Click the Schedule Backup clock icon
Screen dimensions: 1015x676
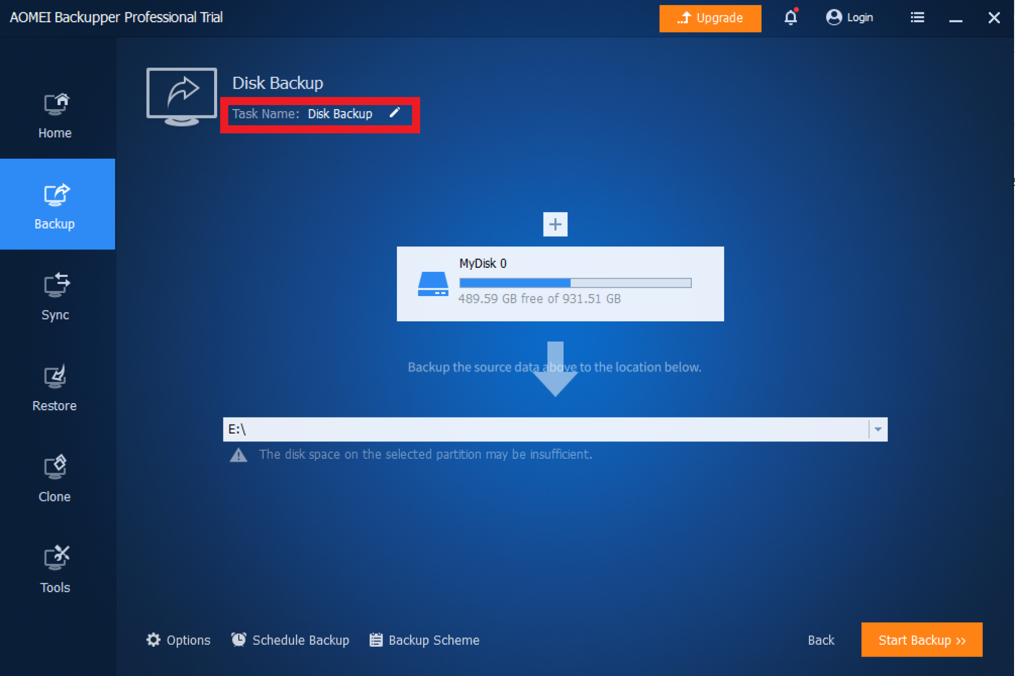click(239, 640)
